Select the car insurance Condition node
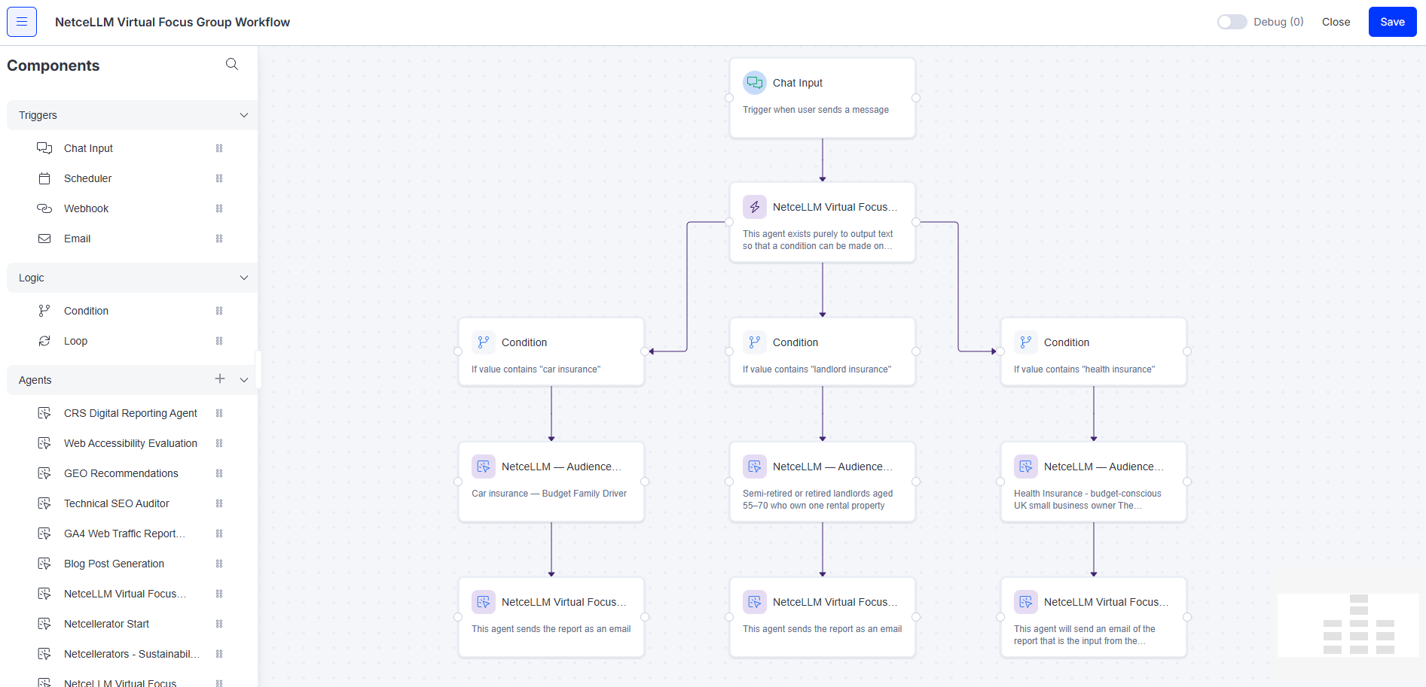The height and width of the screenshot is (687, 1426). coord(551,351)
